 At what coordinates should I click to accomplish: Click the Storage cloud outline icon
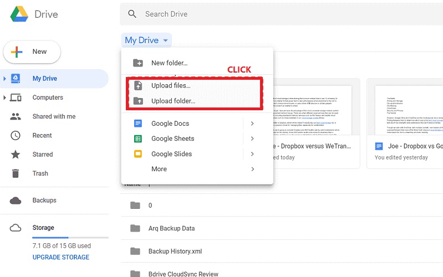coord(16,228)
